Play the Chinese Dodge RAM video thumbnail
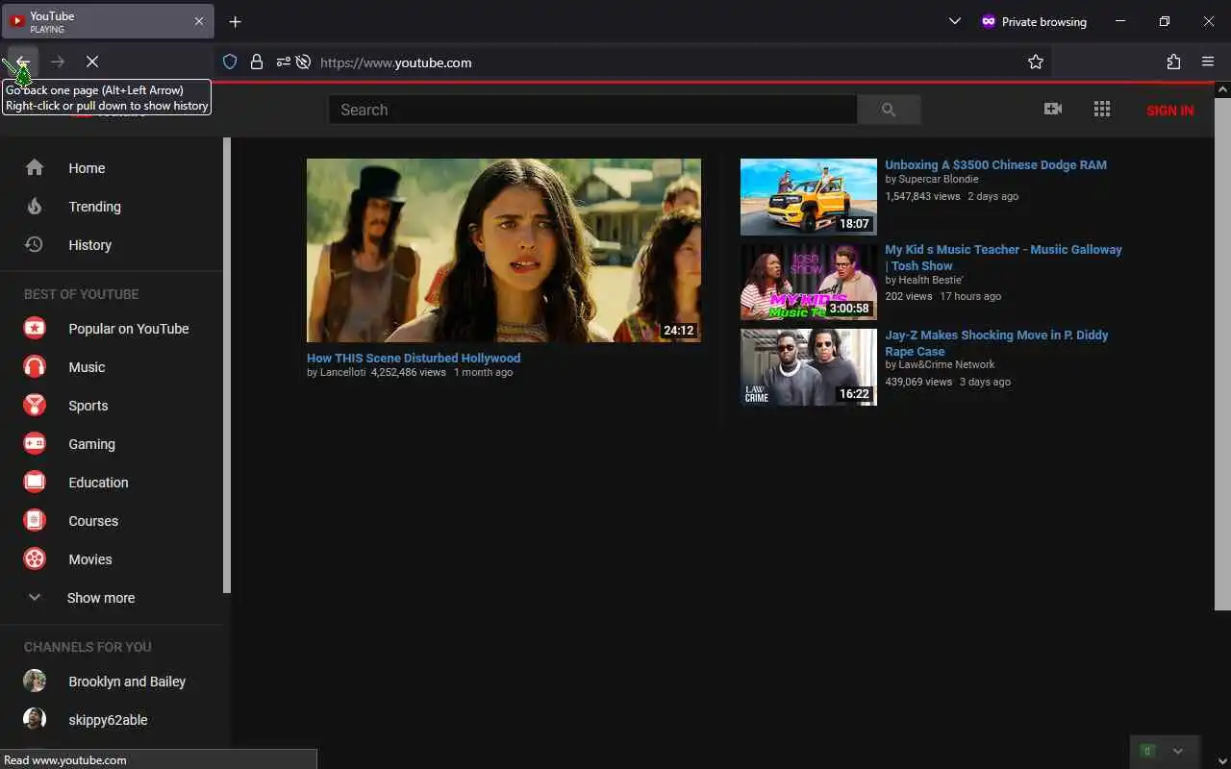Image resolution: width=1231 pixels, height=769 pixels. point(809,197)
